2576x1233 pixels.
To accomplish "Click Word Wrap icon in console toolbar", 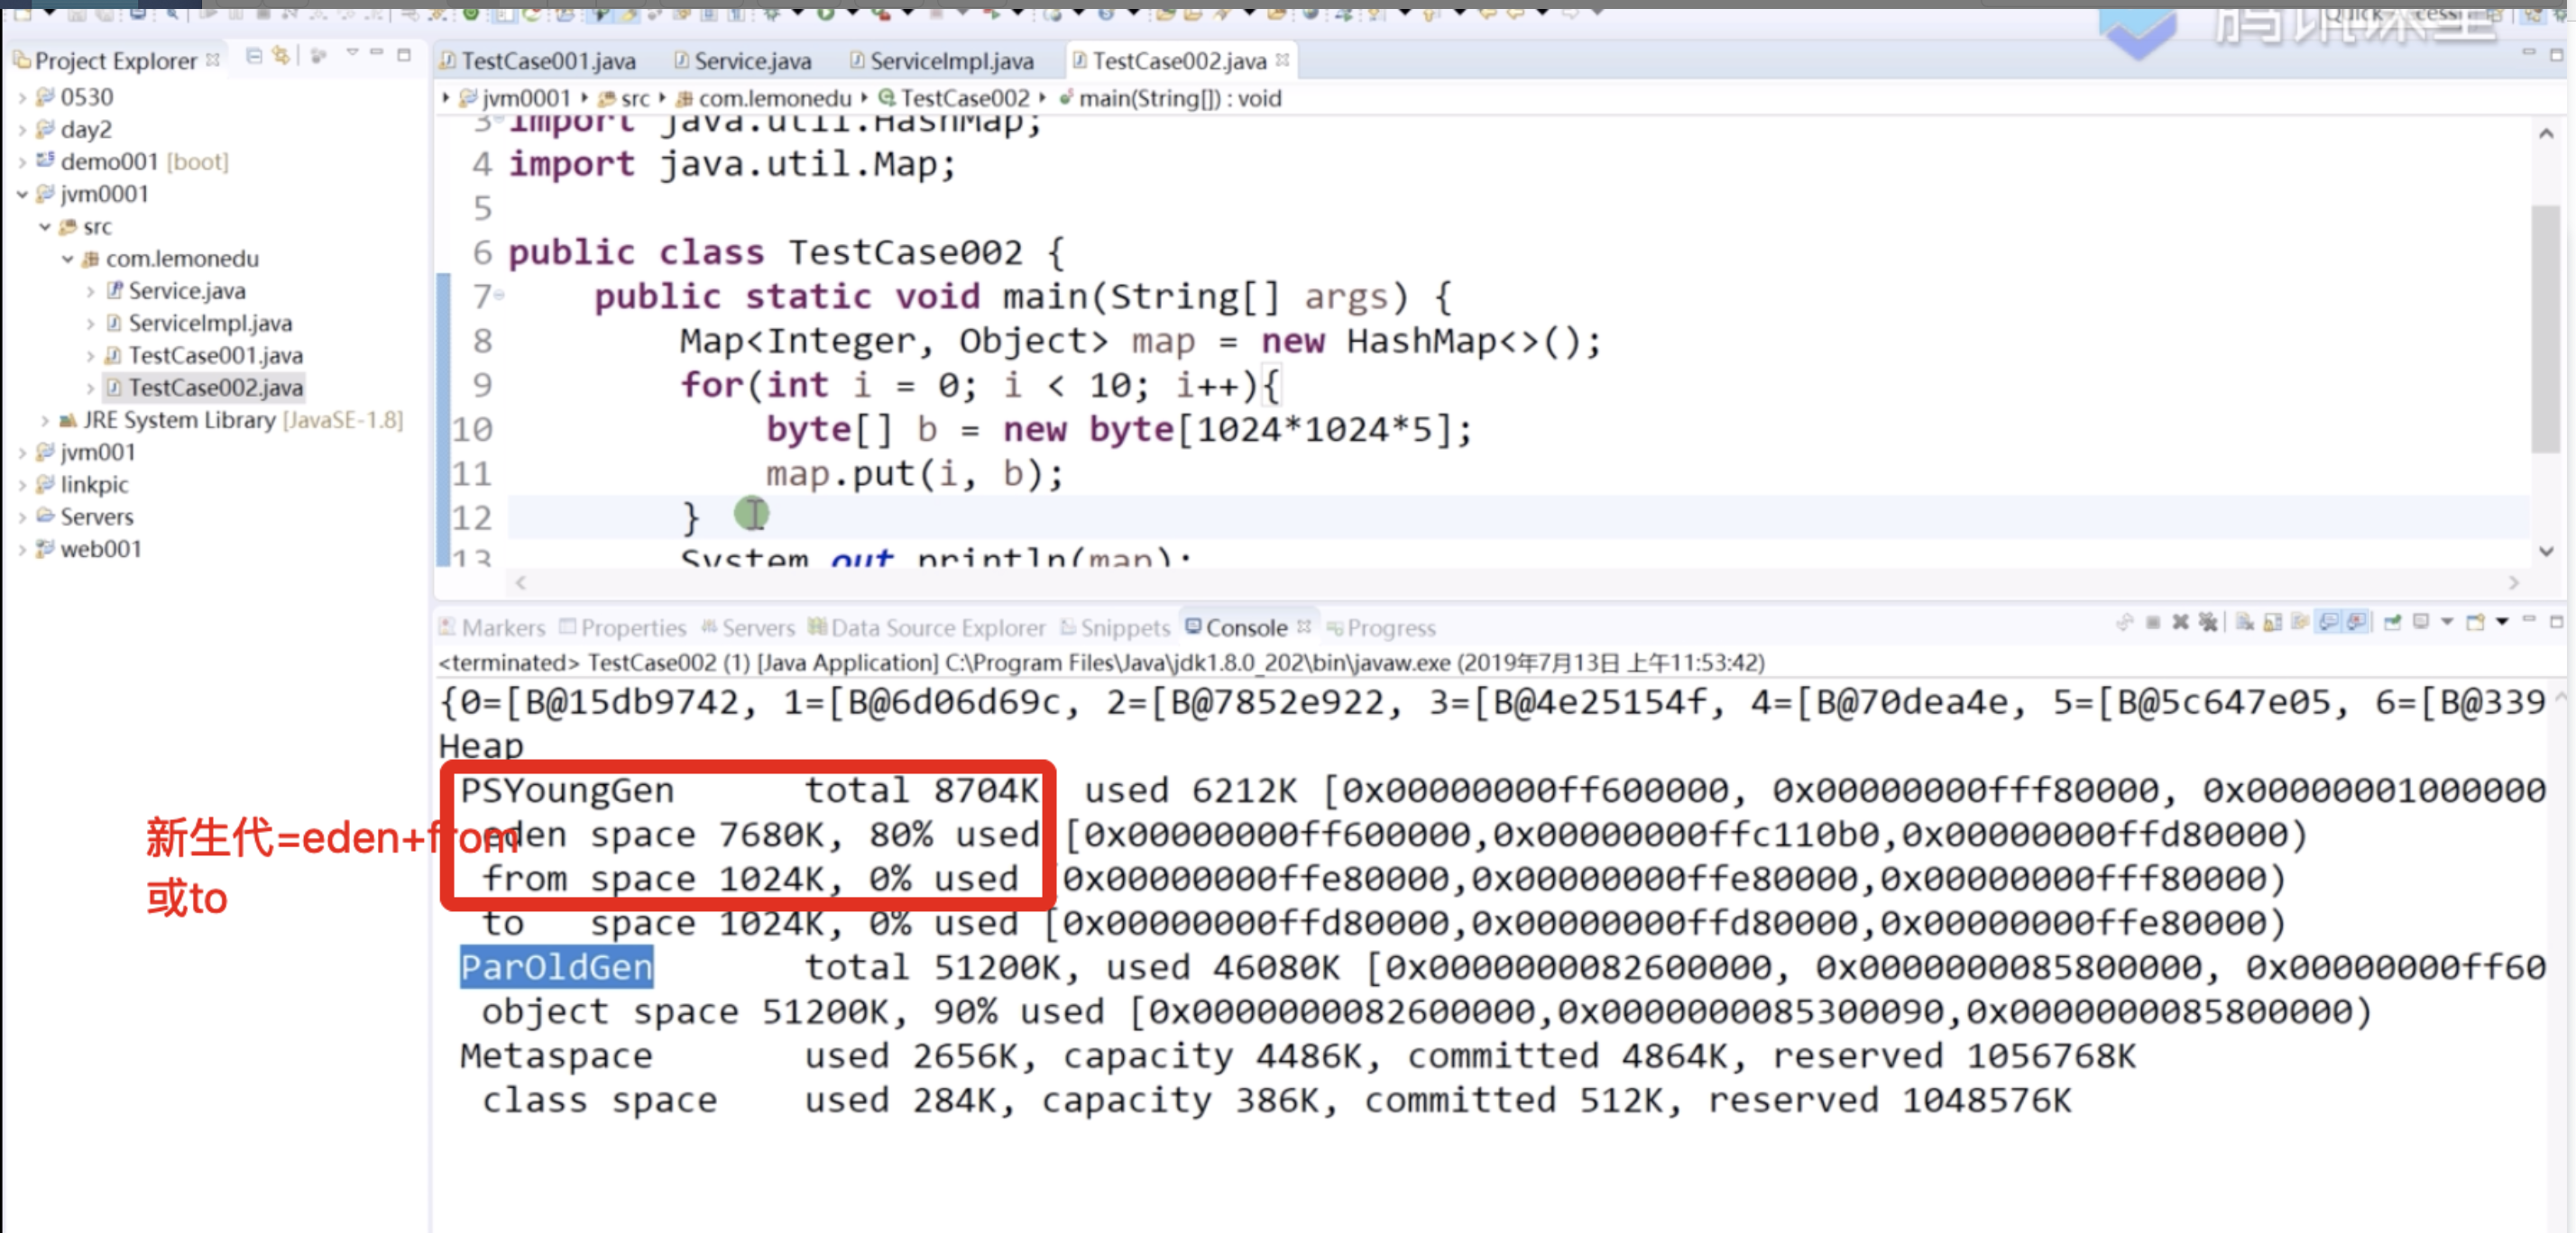I will tap(2300, 623).
